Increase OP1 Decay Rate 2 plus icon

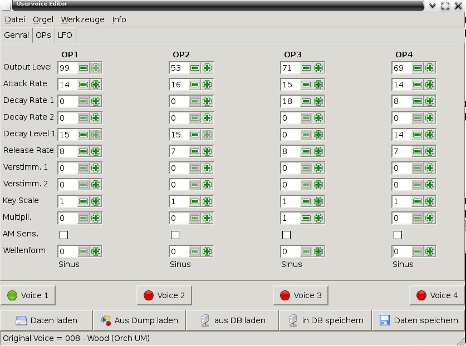point(96,118)
